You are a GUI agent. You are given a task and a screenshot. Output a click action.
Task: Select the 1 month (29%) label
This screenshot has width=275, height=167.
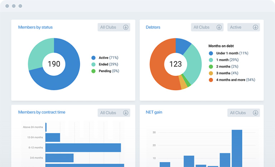pos(227,60)
